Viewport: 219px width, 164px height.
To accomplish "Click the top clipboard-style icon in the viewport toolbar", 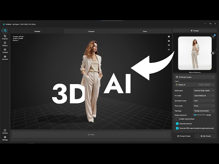I will click(169, 37).
